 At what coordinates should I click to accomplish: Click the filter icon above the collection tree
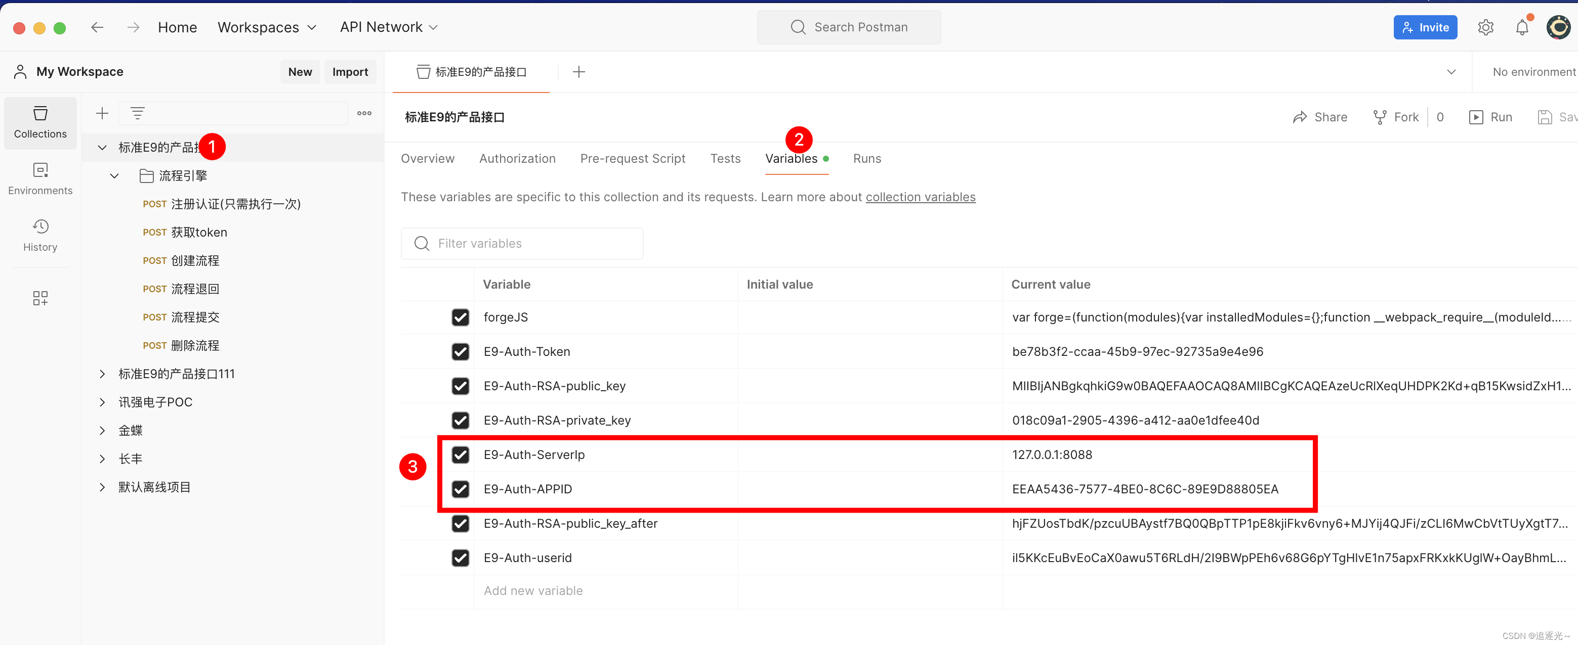pos(137,113)
